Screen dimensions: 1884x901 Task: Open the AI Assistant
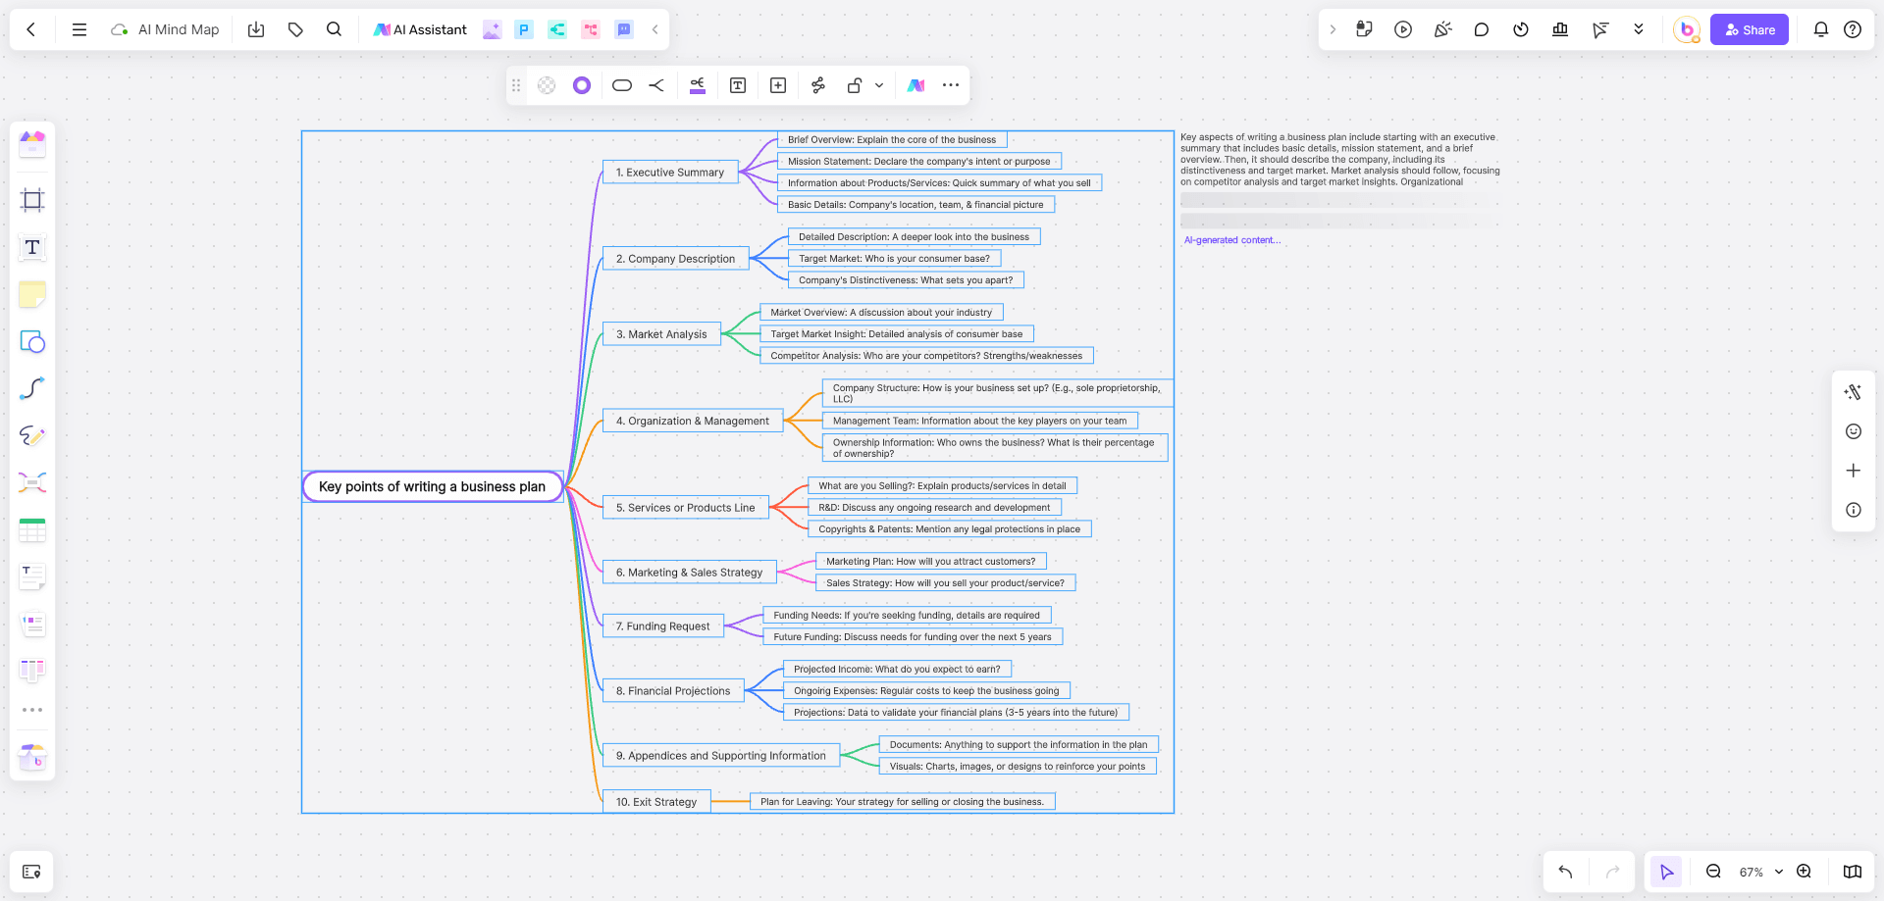tap(420, 29)
